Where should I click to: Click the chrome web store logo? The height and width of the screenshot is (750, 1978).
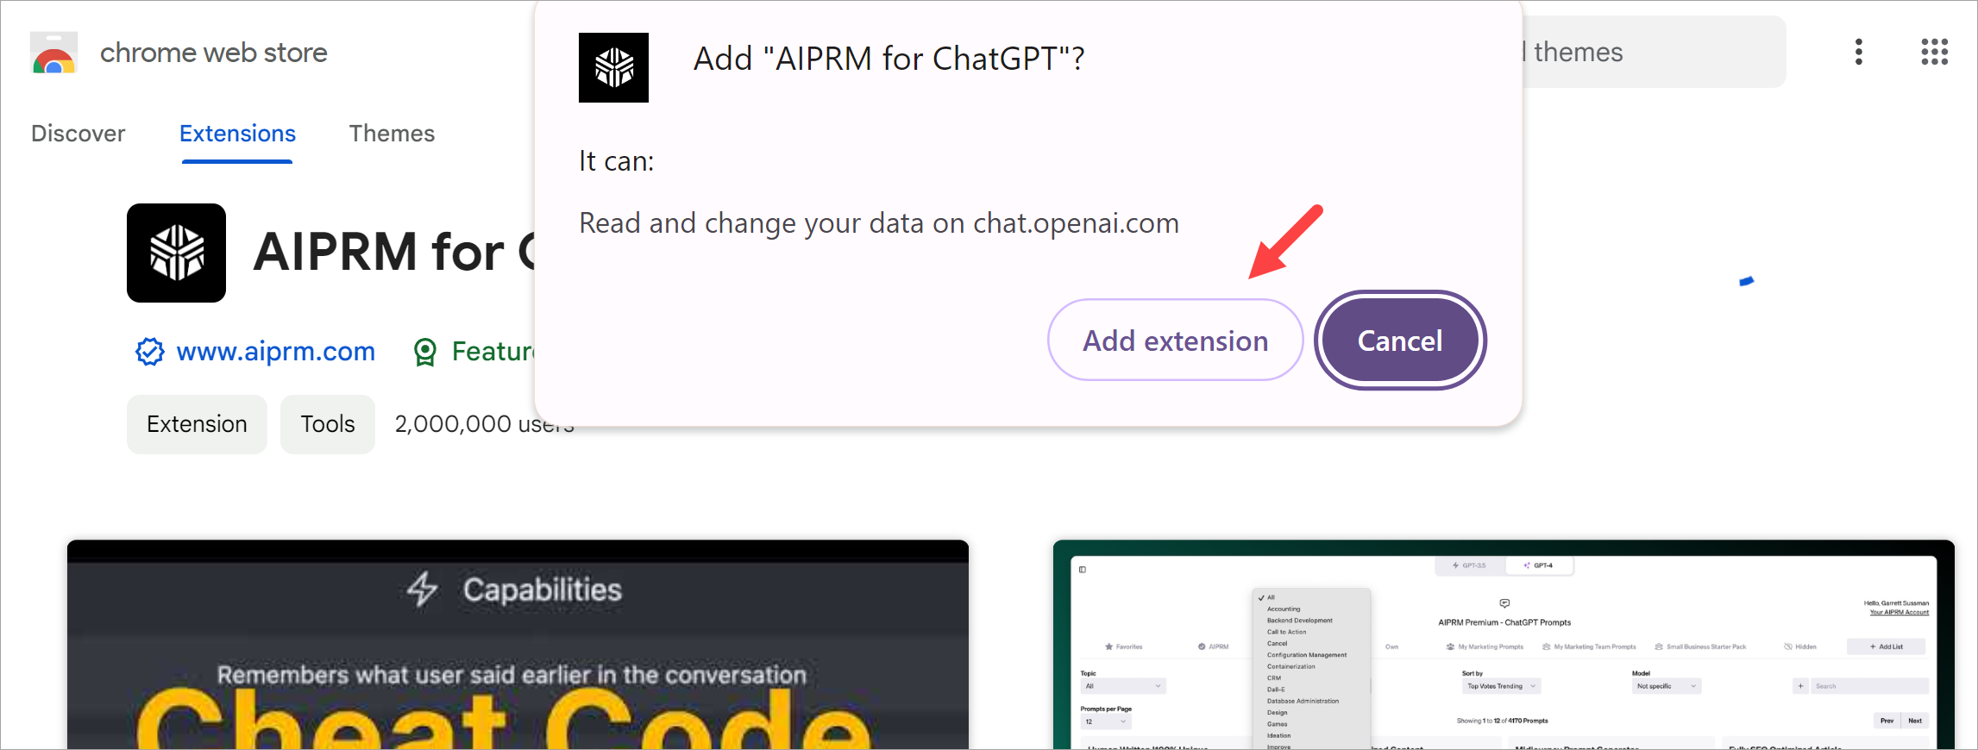pos(53,52)
